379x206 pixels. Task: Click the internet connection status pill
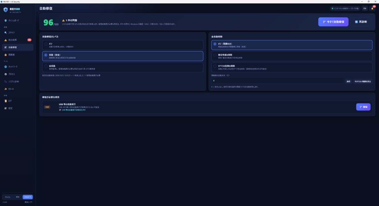pyautogui.click(x=345, y=9)
